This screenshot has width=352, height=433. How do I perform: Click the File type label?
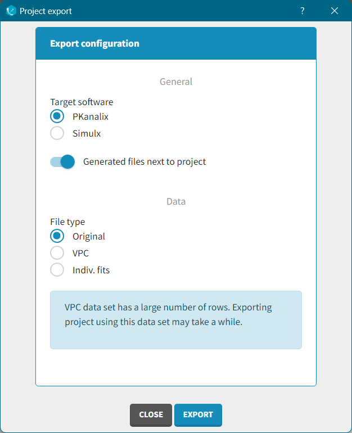pos(67,222)
